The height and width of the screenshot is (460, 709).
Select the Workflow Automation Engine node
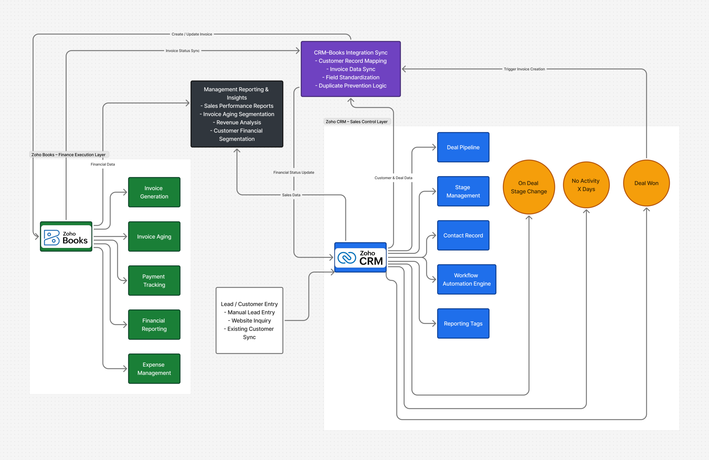[466, 279]
